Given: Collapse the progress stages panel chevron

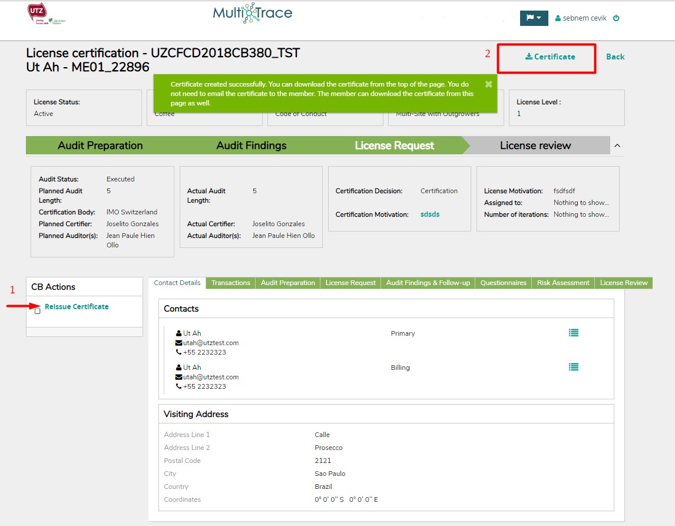Looking at the screenshot, I should click(x=617, y=145).
